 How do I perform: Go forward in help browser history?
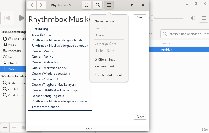coord(41,5)
